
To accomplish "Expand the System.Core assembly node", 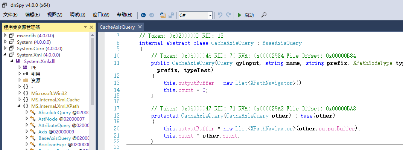I will [5, 48].
